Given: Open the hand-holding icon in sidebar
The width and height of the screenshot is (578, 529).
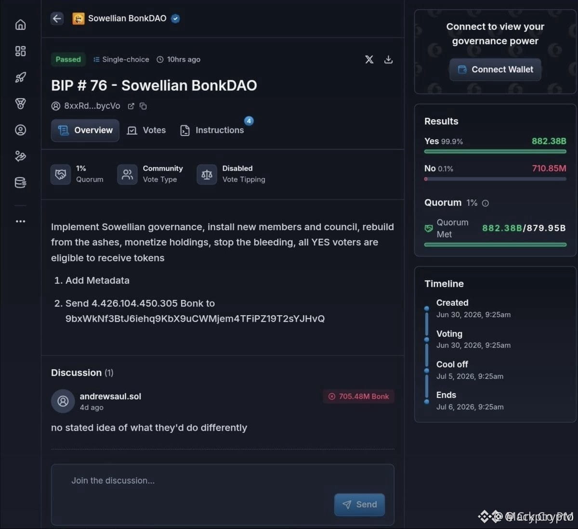Looking at the screenshot, I should point(20,156).
